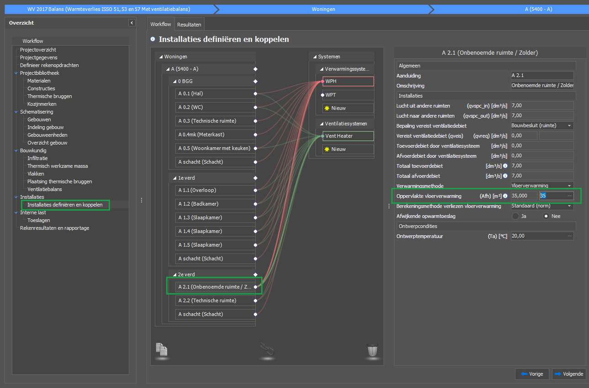This screenshot has width=589, height=388.
Task: Switch to the Resultaten tab
Action: (189, 25)
